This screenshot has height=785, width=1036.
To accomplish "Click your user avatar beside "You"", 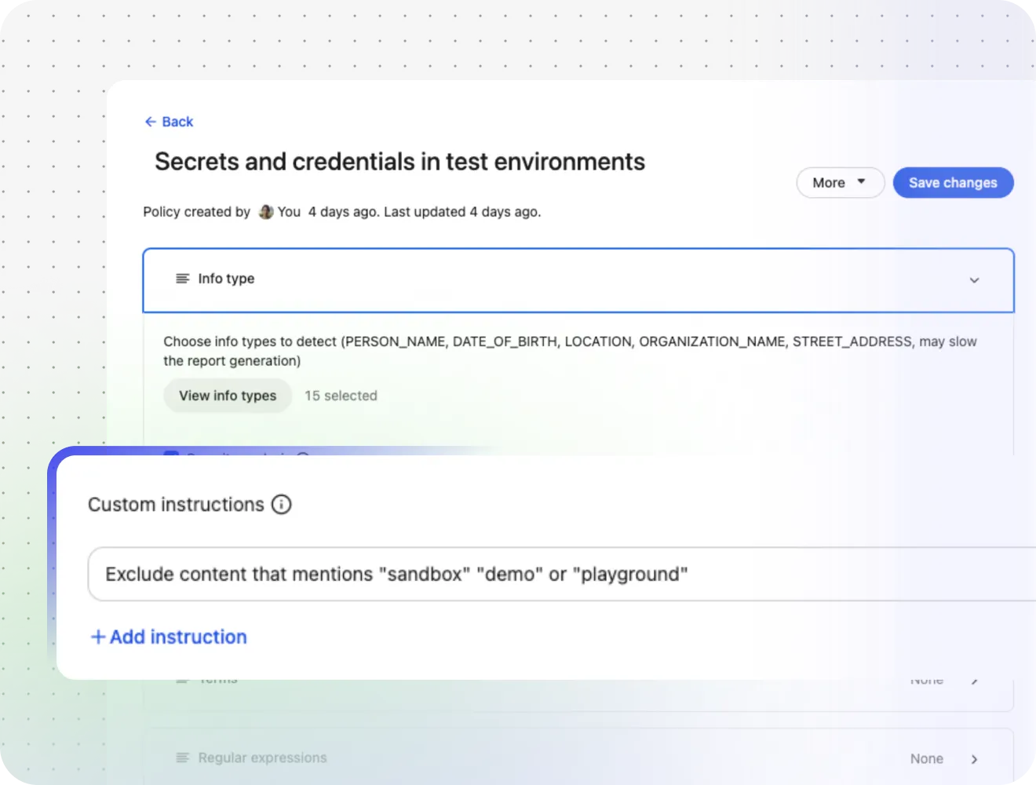I will 266,212.
